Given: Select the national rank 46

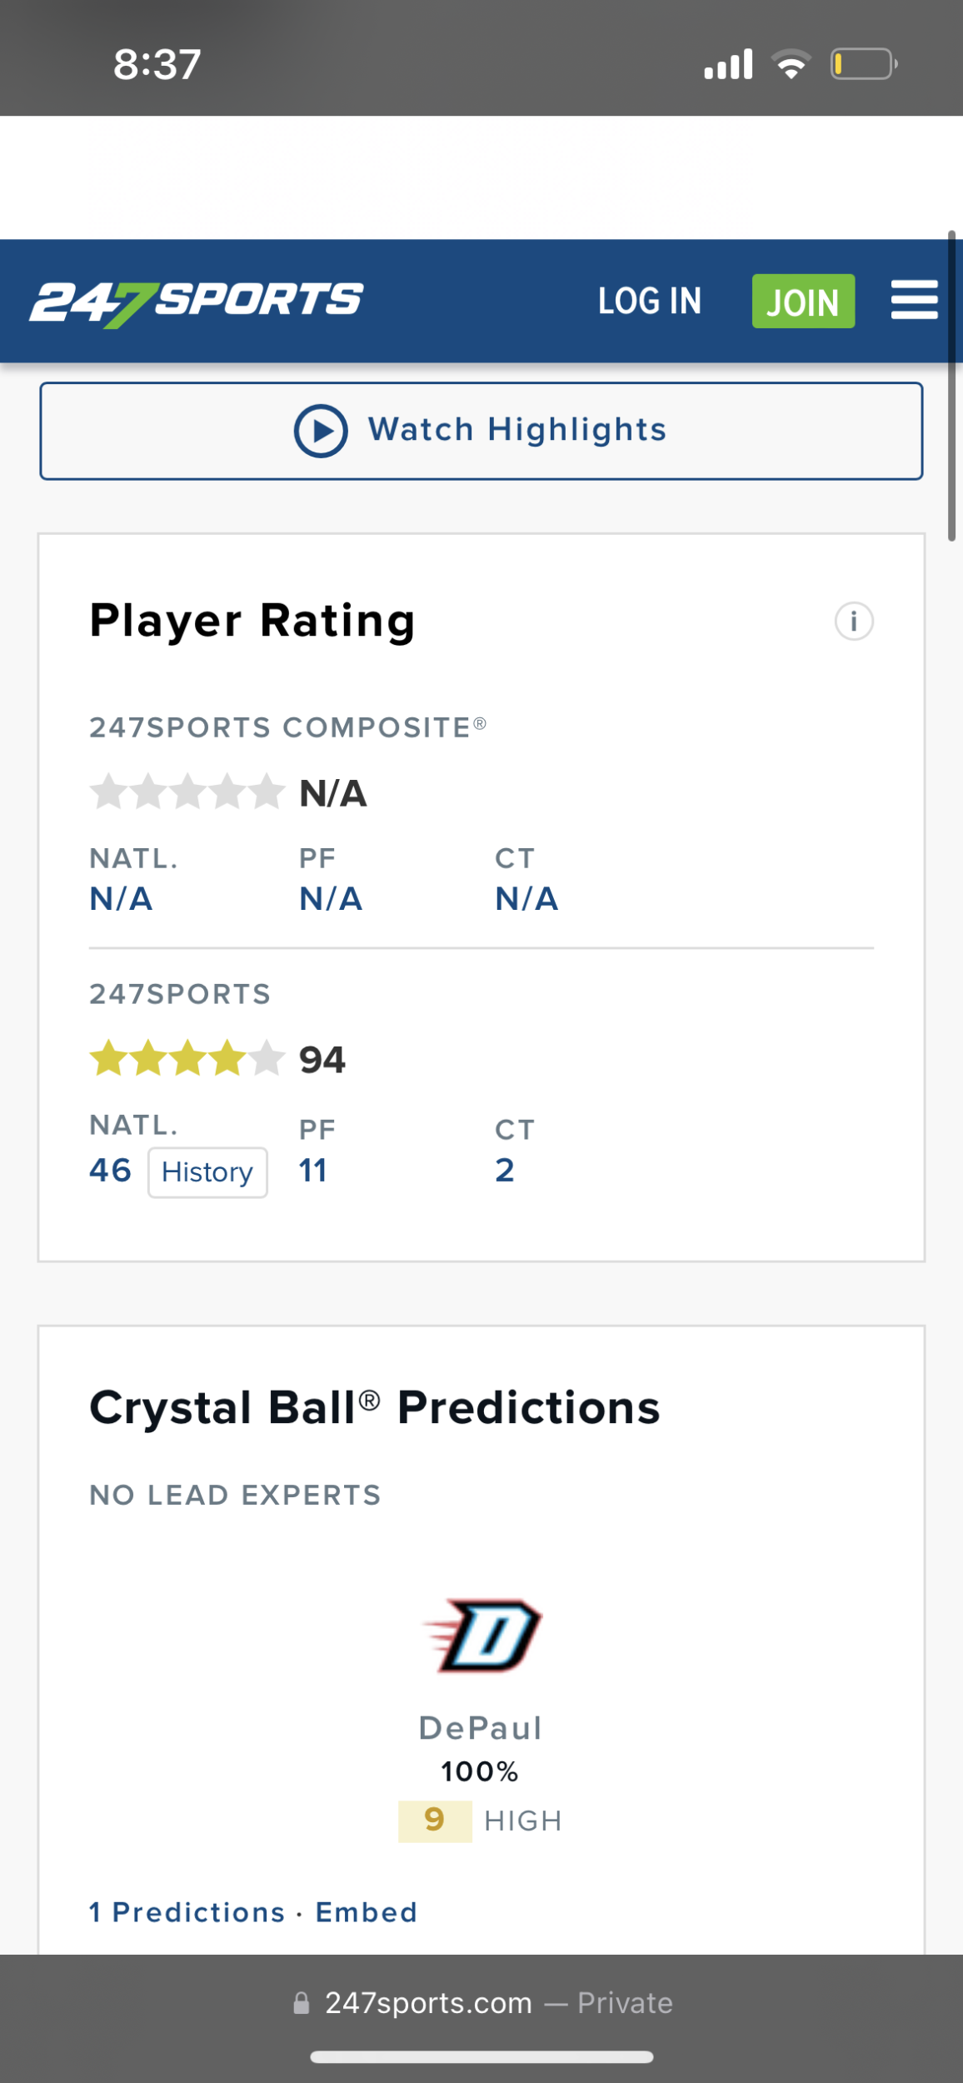Looking at the screenshot, I should pos(110,1171).
